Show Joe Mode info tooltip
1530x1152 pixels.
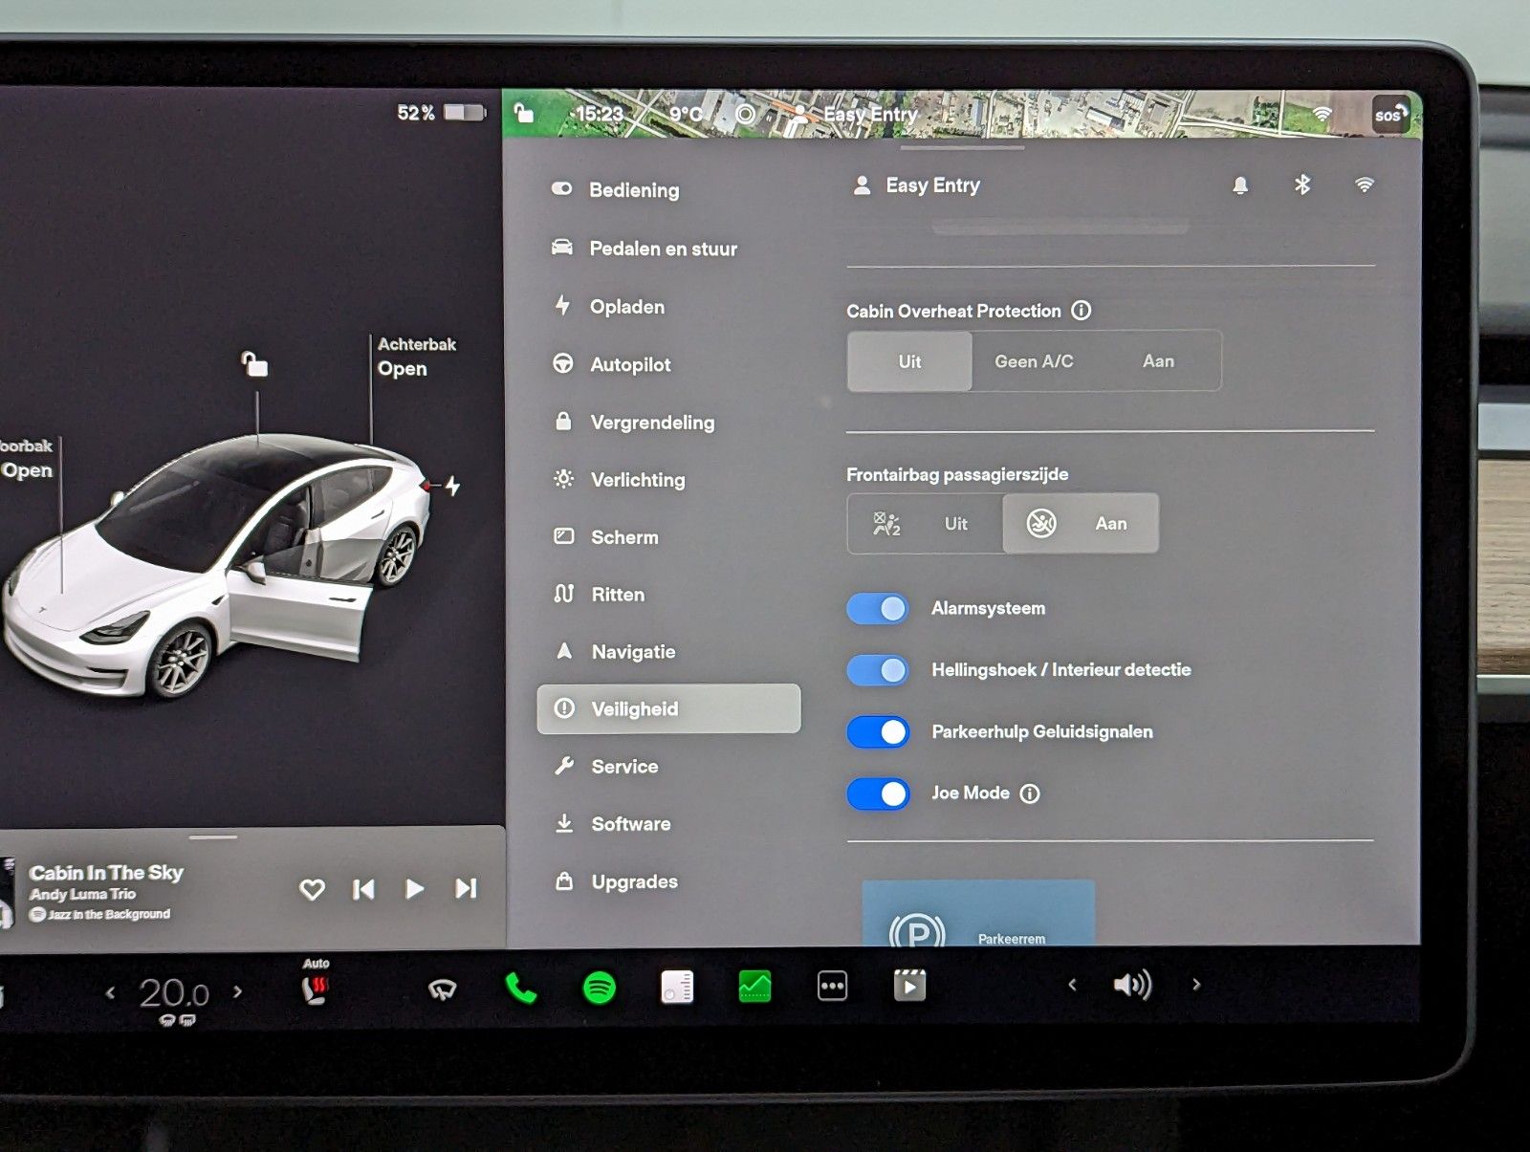tap(1030, 793)
